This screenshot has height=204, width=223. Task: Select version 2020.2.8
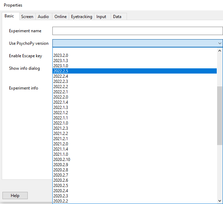click(135, 170)
